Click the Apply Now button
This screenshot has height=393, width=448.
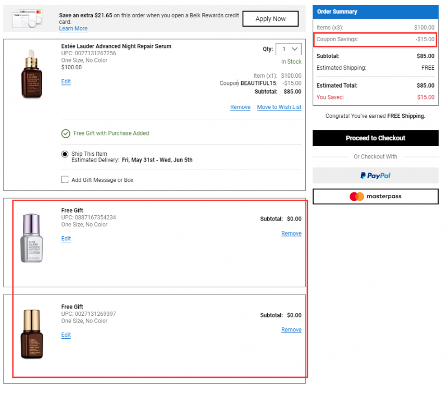coord(270,19)
